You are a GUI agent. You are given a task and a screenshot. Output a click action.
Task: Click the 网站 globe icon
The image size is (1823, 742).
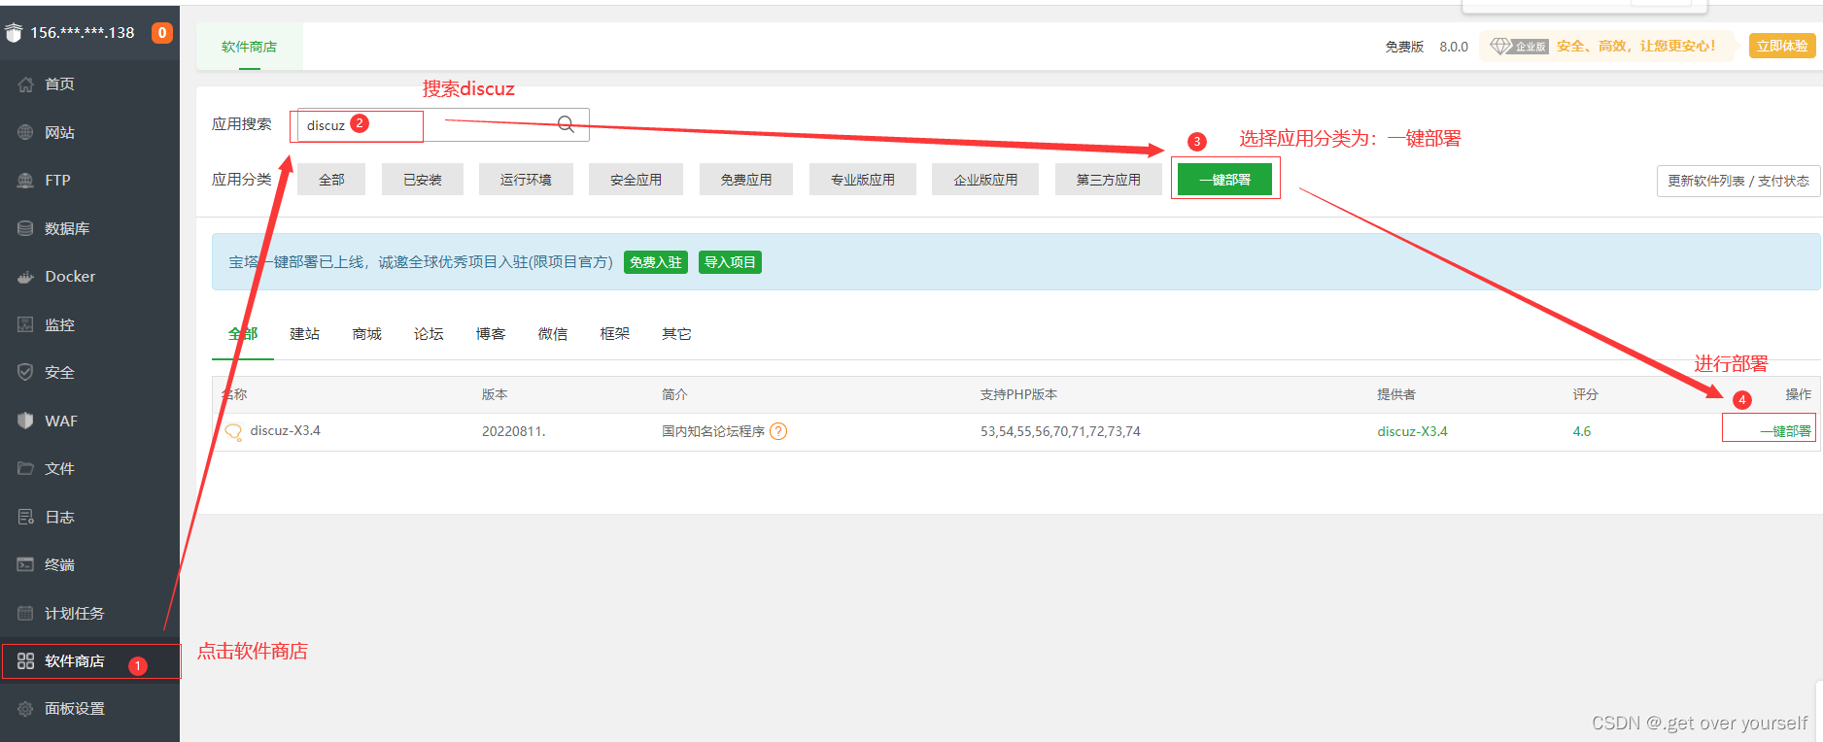[x=25, y=132]
